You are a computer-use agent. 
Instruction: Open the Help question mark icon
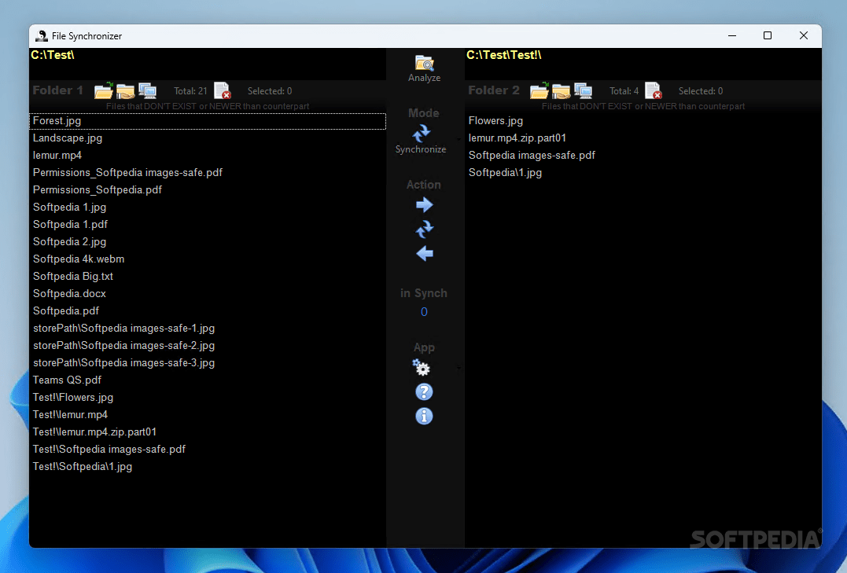(424, 391)
